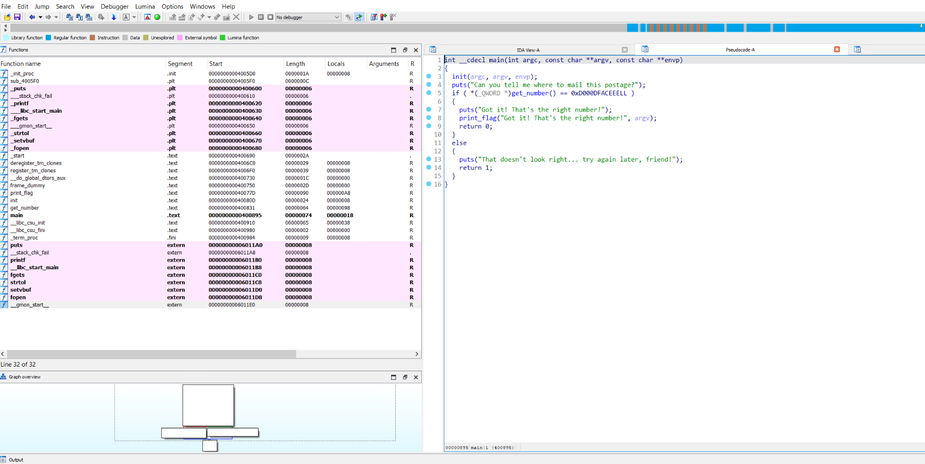The image size is (925, 464).
Task: Open the Jump menu
Action: coord(42,6)
